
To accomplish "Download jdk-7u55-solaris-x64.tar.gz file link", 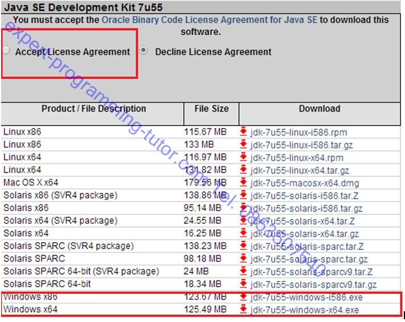I will pos(305,234).
